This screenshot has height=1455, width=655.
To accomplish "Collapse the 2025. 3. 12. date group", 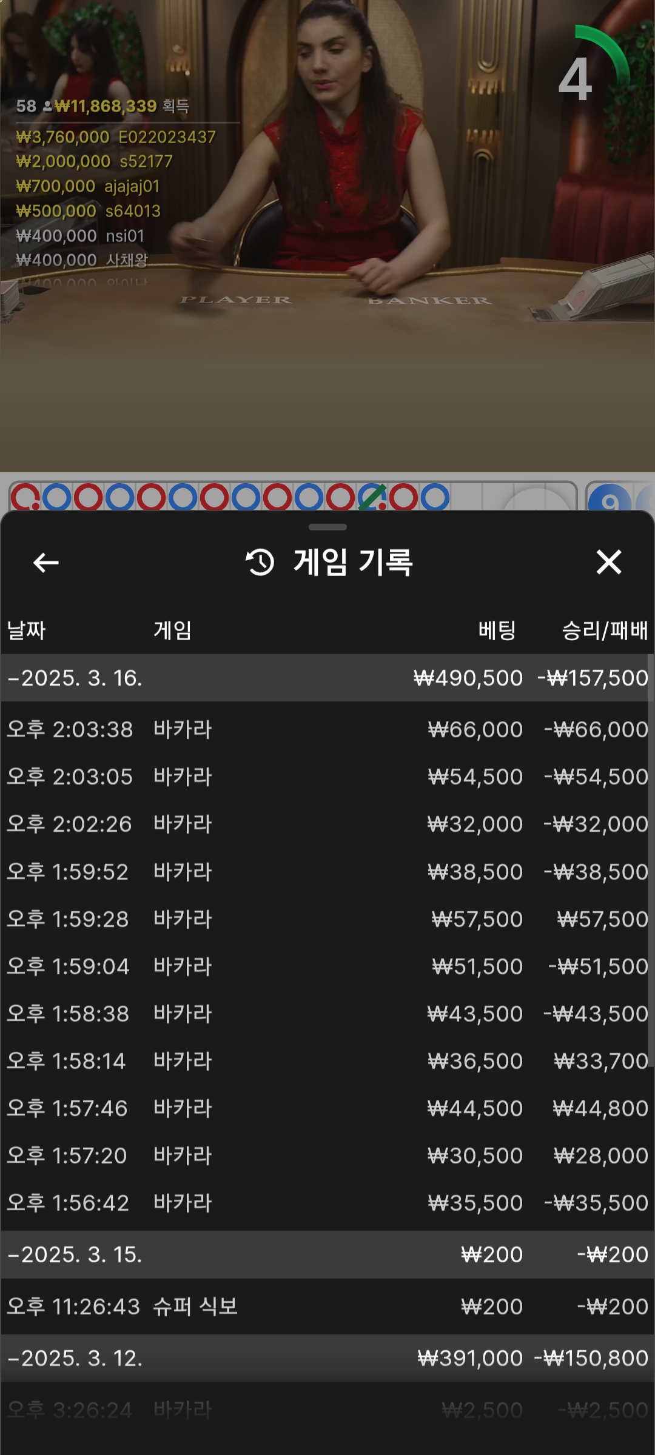I will click(75, 1358).
